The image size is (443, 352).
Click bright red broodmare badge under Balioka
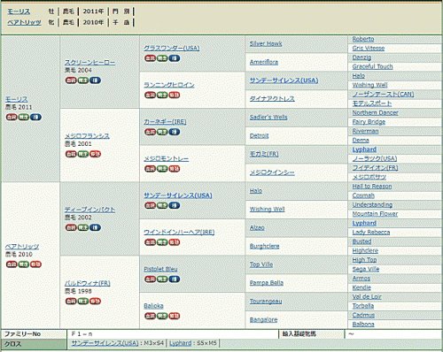click(175, 316)
